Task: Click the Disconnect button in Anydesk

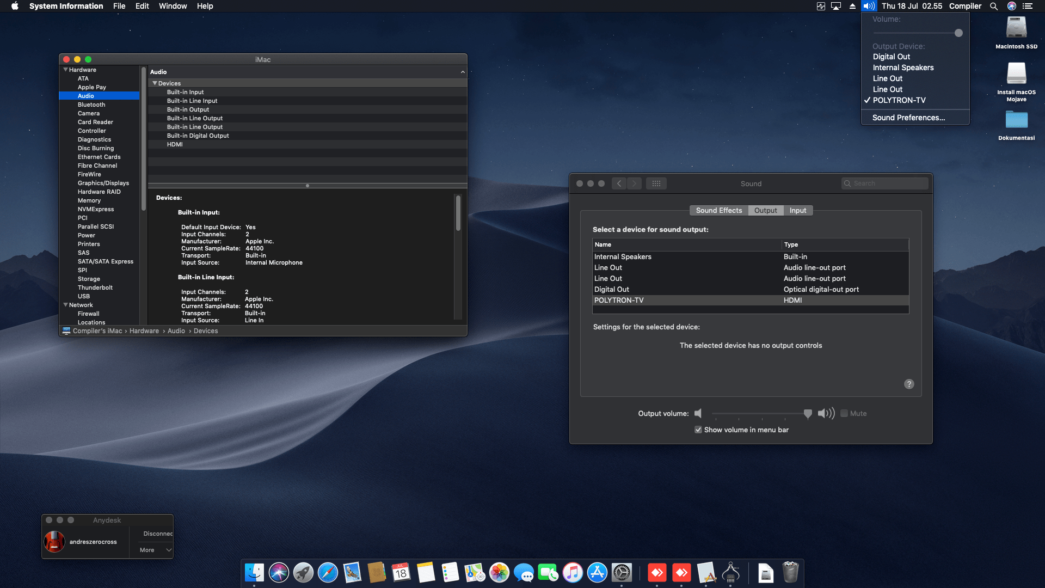Action: click(x=158, y=534)
